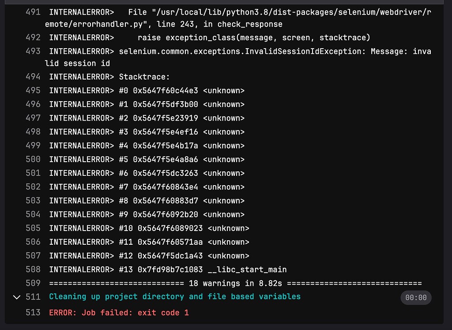Viewport: 452px width, 330px height.
Task: Click the '18 warnings in 8.82s' summary line
Action: coord(235,283)
